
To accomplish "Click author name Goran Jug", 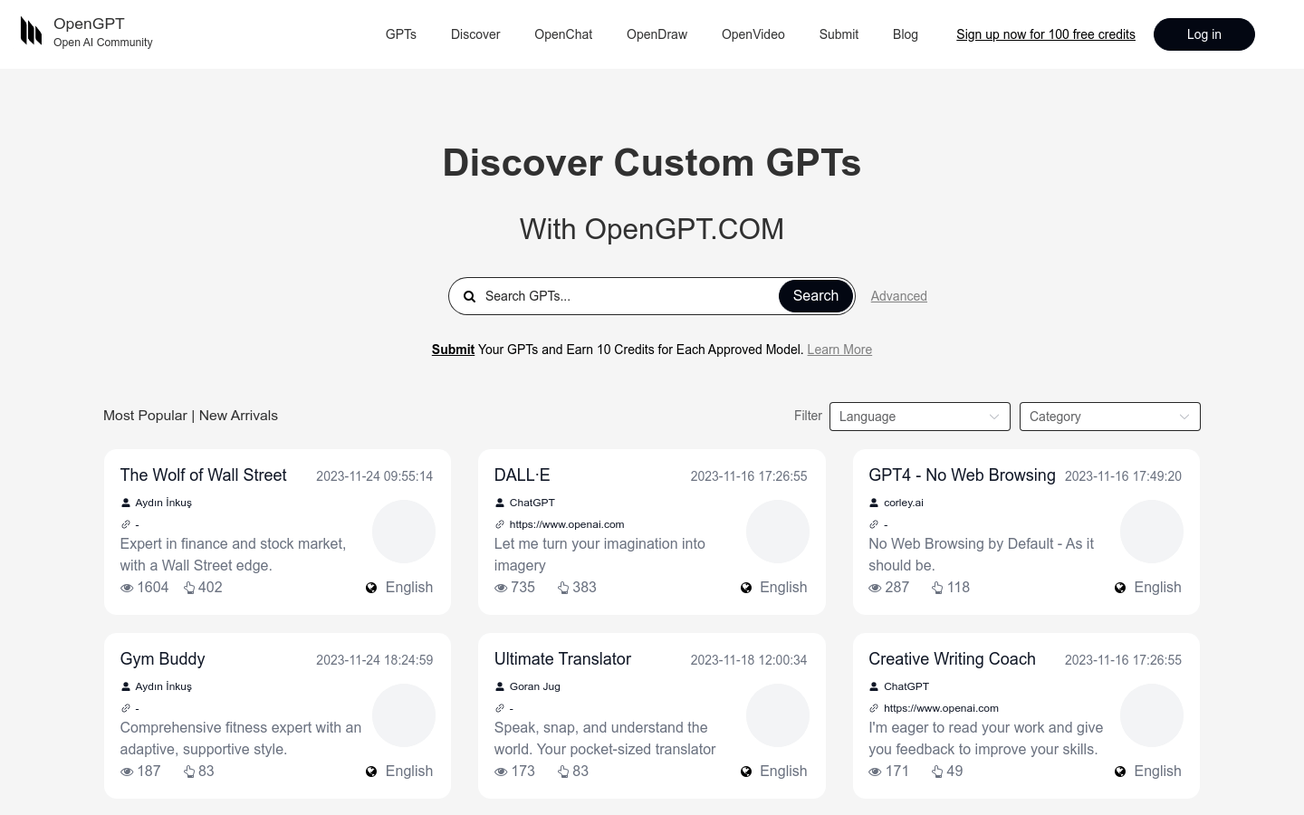I will coord(535,686).
